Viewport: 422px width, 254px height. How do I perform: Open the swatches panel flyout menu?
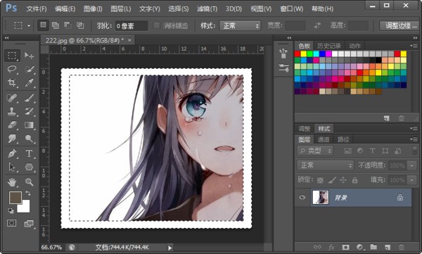pos(414,46)
